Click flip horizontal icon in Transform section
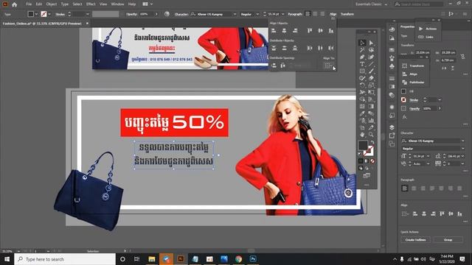This screenshot has height=265, width=472. pos(444,68)
